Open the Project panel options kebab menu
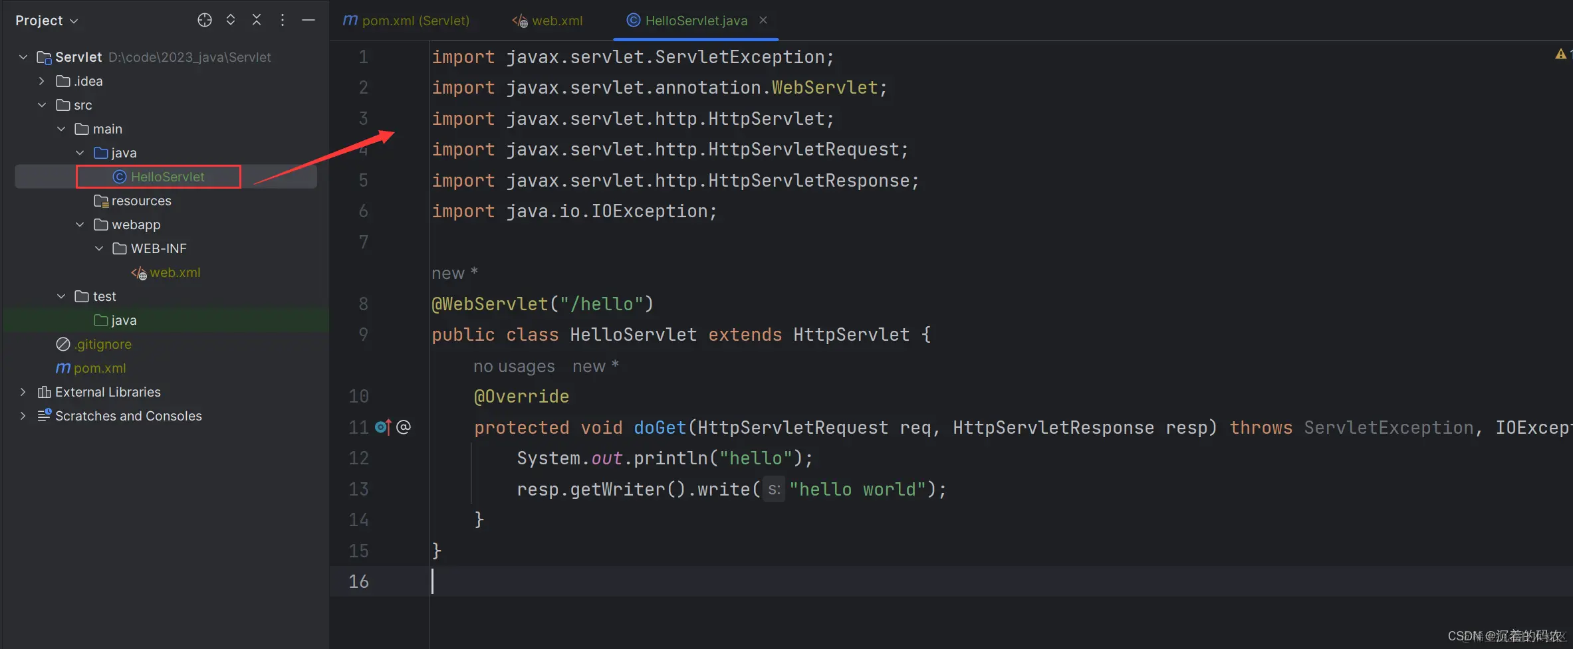1573x649 pixels. pos(283,20)
